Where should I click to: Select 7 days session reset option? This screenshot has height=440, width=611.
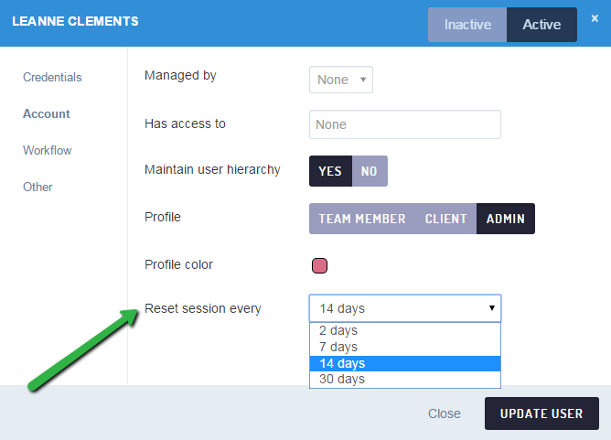pyautogui.click(x=405, y=347)
